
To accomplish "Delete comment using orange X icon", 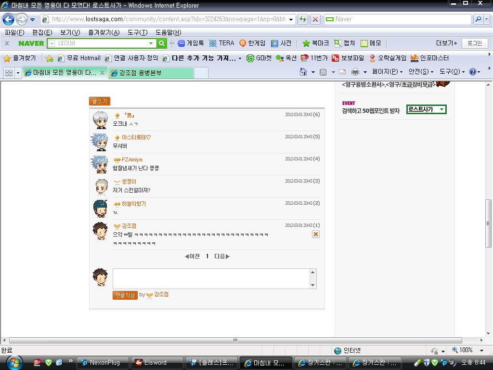I will click(316, 234).
